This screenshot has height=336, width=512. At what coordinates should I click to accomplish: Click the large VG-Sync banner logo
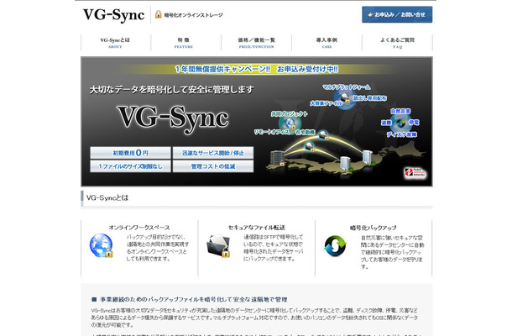173,118
